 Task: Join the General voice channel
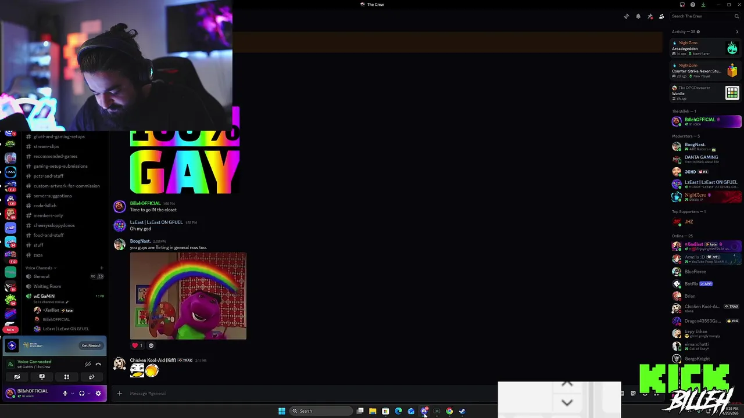tap(41, 276)
